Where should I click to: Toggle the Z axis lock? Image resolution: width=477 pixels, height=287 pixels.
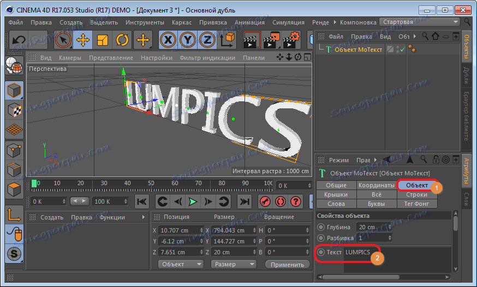(x=206, y=40)
